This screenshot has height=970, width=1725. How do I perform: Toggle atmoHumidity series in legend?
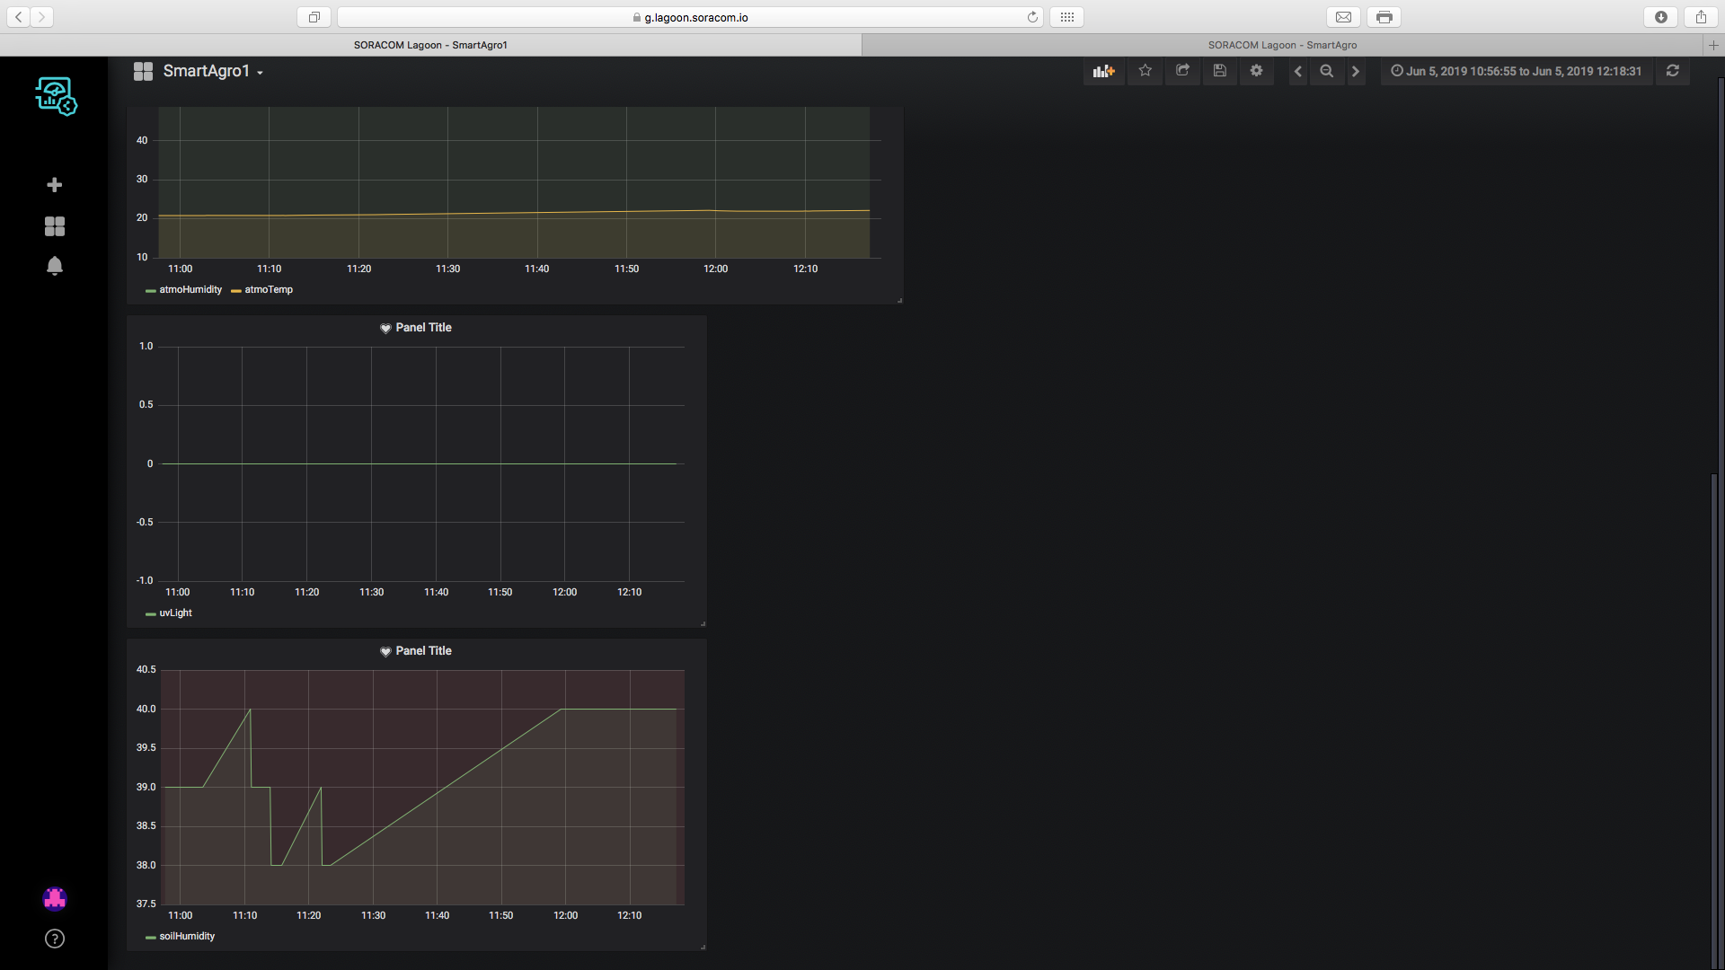(x=190, y=290)
